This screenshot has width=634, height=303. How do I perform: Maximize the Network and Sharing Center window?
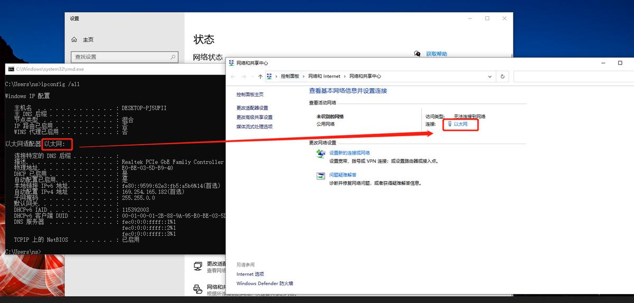[x=620, y=62]
